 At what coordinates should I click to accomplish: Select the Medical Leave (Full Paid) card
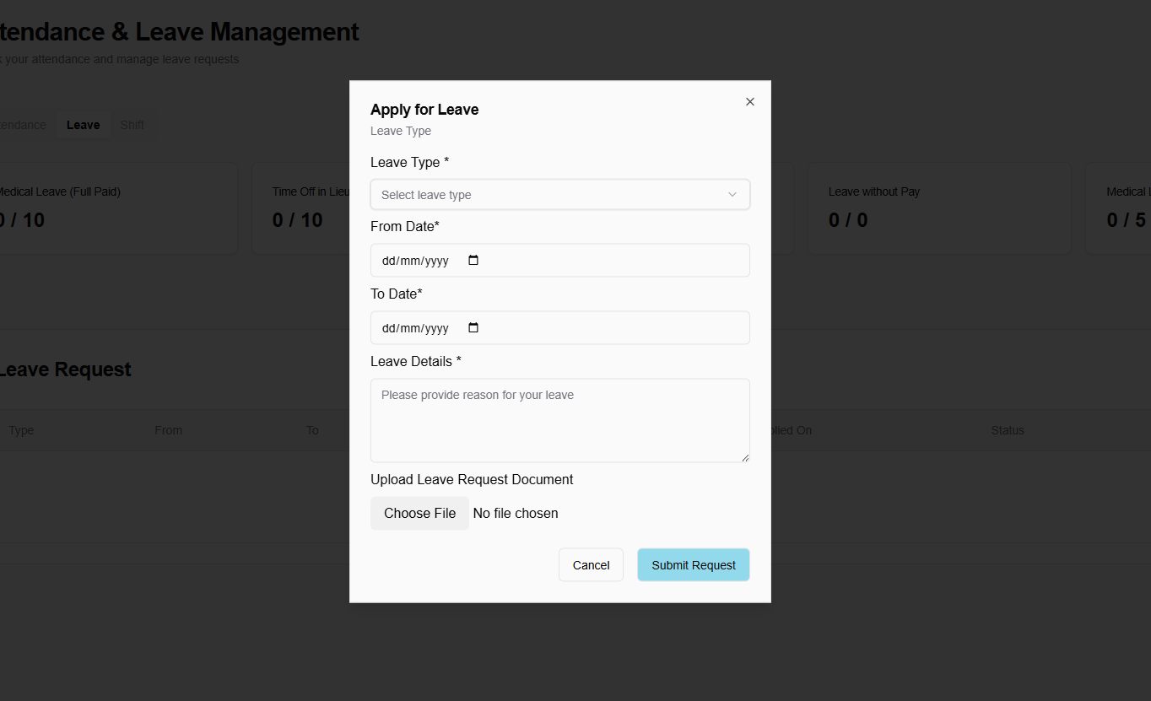(x=118, y=208)
